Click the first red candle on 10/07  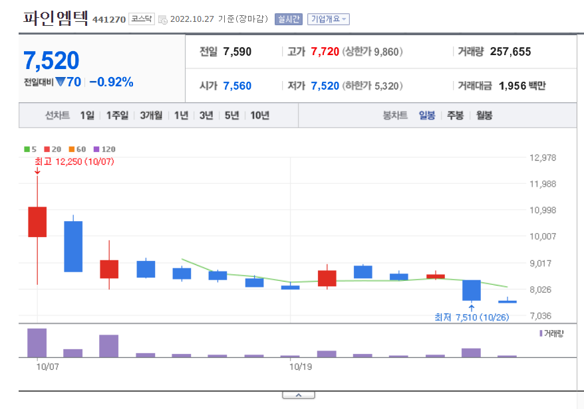37,222
